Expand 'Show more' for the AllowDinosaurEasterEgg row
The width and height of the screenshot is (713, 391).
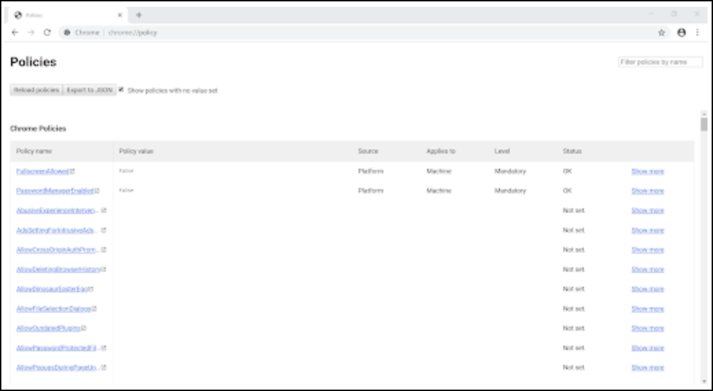click(647, 289)
